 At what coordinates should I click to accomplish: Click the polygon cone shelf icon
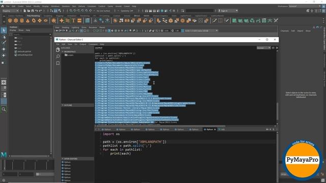tap(28, 20)
